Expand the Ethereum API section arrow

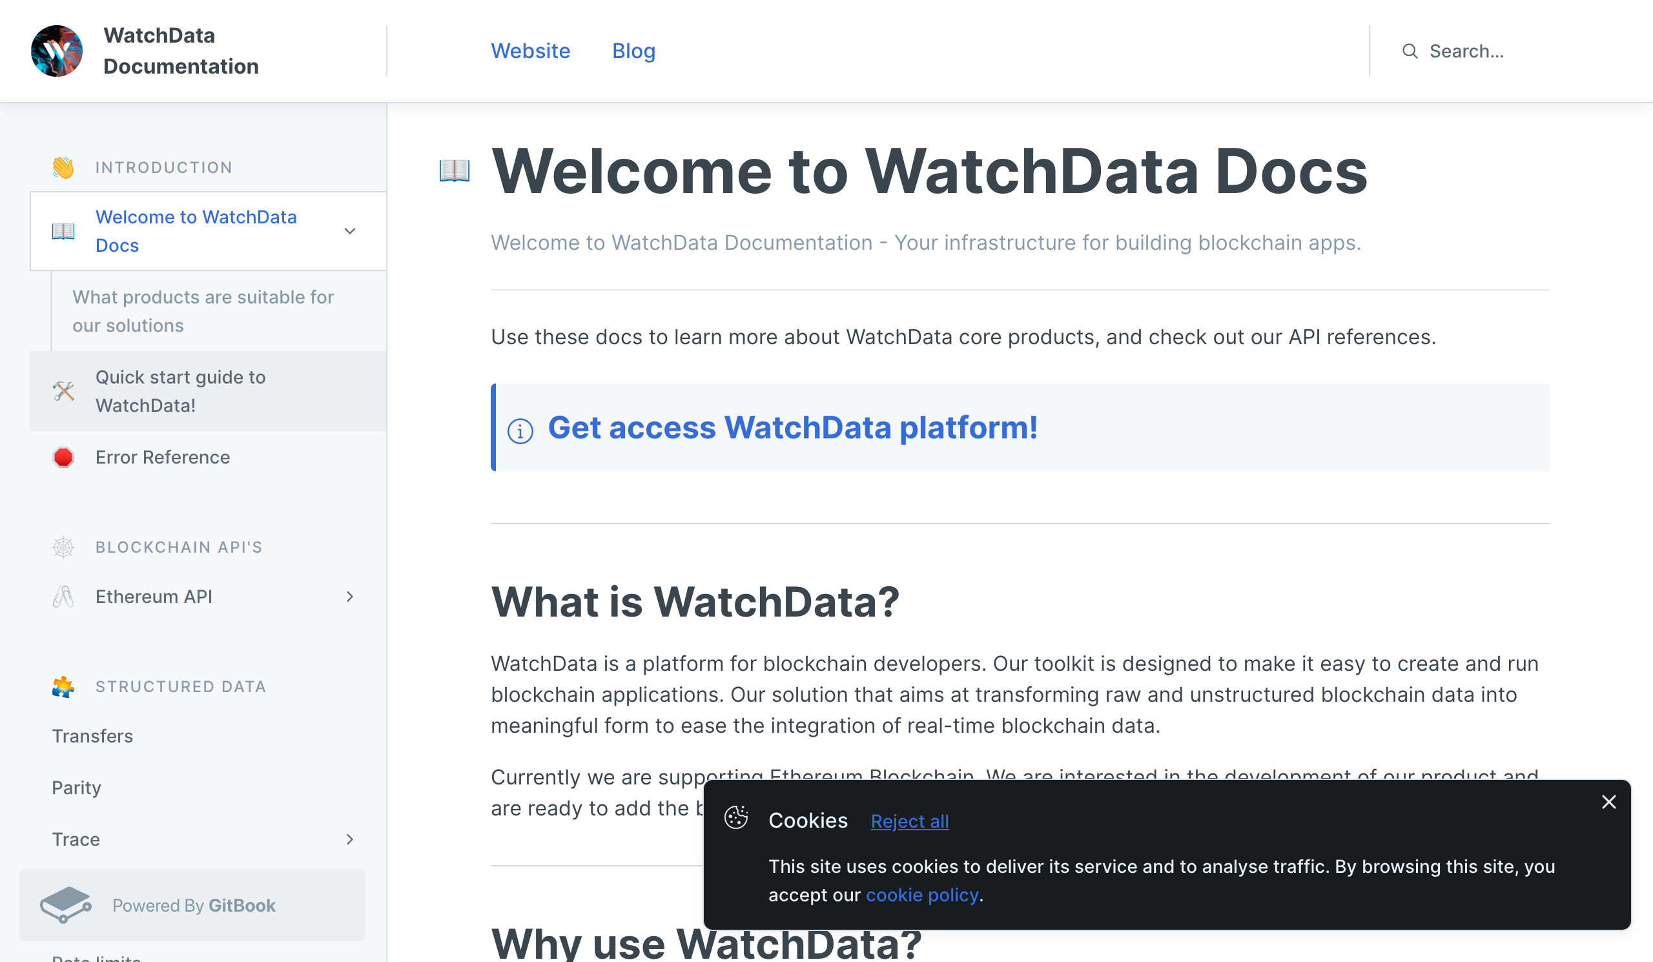(x=349, y=597)
